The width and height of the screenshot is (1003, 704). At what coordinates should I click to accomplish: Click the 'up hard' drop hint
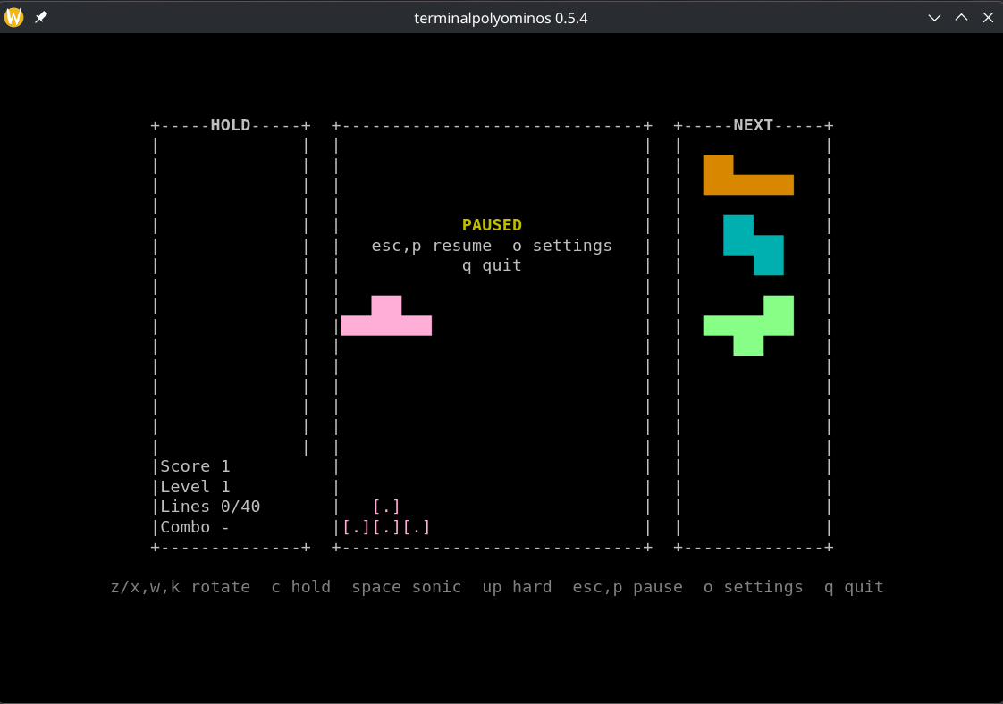click(517, 587)
